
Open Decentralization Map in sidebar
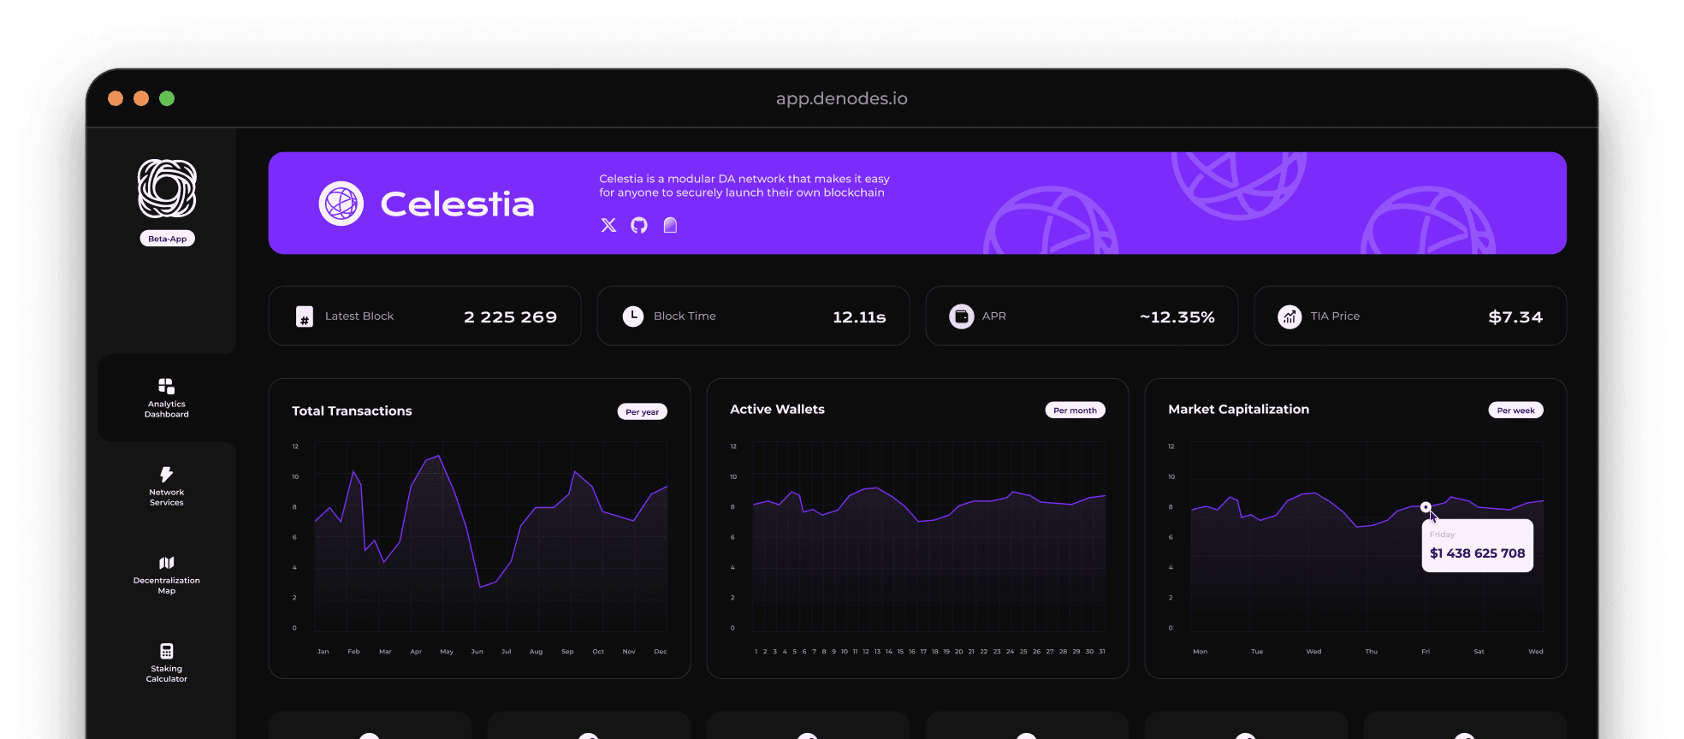tap(167, 574)
